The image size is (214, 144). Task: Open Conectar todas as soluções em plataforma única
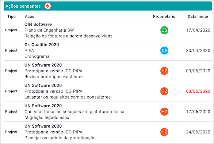[x=74, y=112]
